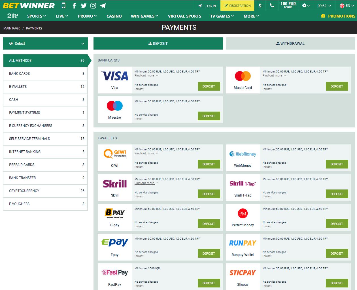The image size is (357, 290).
Task: Click the Sticpay logo
Action: click(243, 273)
